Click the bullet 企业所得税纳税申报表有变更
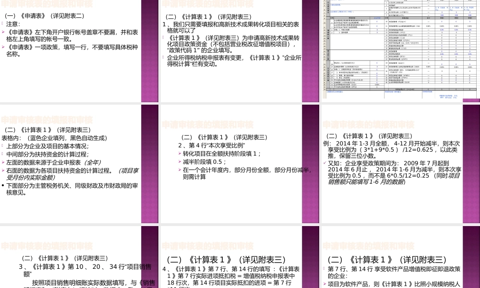480x288 pixels. [x=234, y=61]
